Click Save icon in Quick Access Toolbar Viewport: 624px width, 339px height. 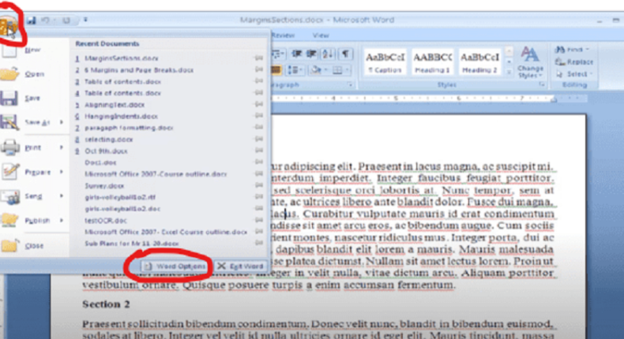pyautogui.click(x=32, y=20)
